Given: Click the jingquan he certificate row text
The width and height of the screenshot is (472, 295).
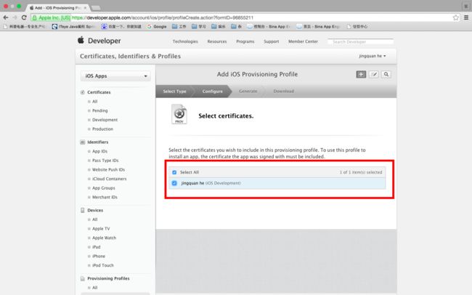Looking at the screenshot, I should pyautogui.click(x=211, y=183).
